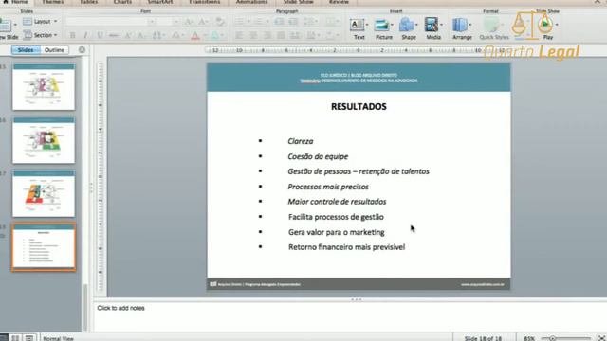The height and width of the screenshot is (341, 607).
Task: Center text in Paragraph group
Action: point(253,36)
